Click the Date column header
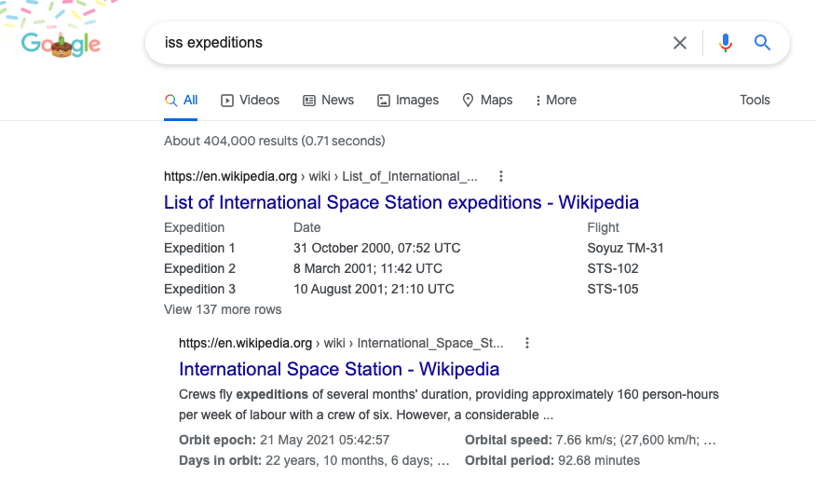816x504 pixels. point(307,227)
